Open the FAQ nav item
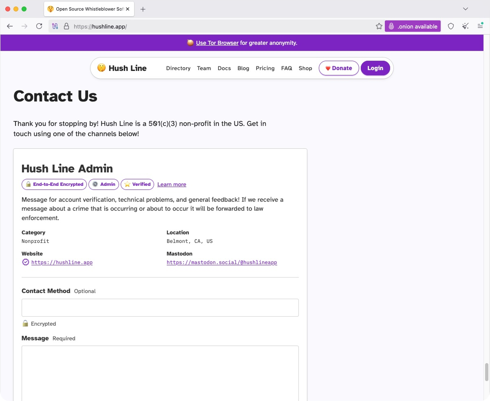490x401 pixels. coord(287,68)
